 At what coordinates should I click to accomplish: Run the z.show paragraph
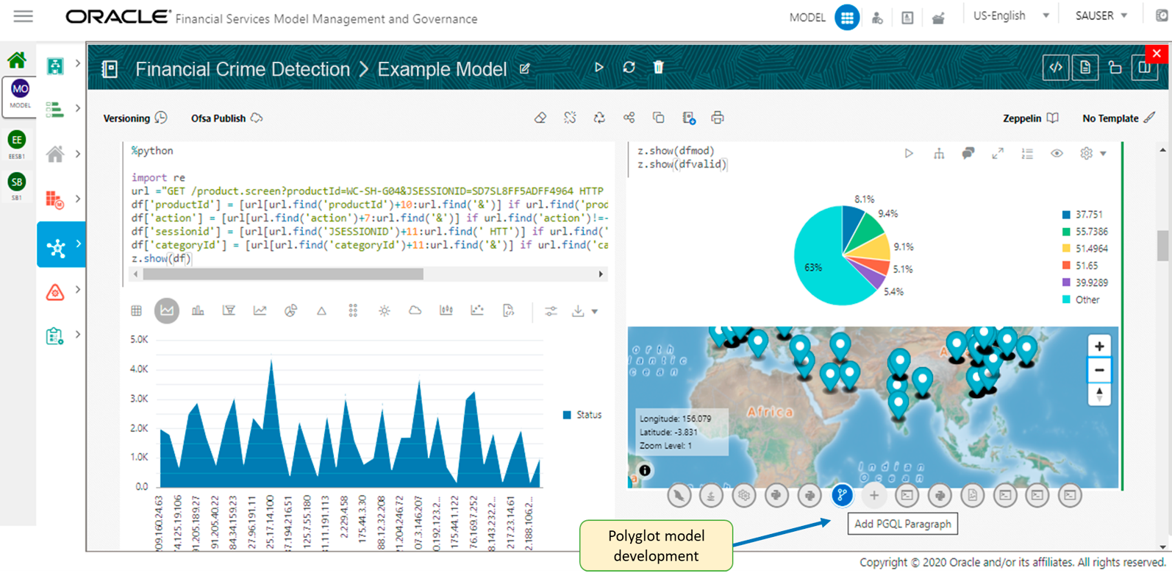coord(909,154)
